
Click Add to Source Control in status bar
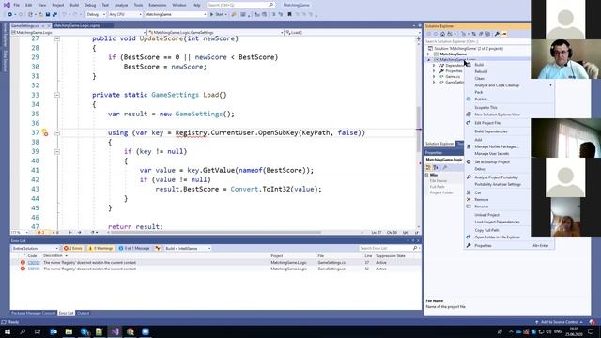(560, 322)
